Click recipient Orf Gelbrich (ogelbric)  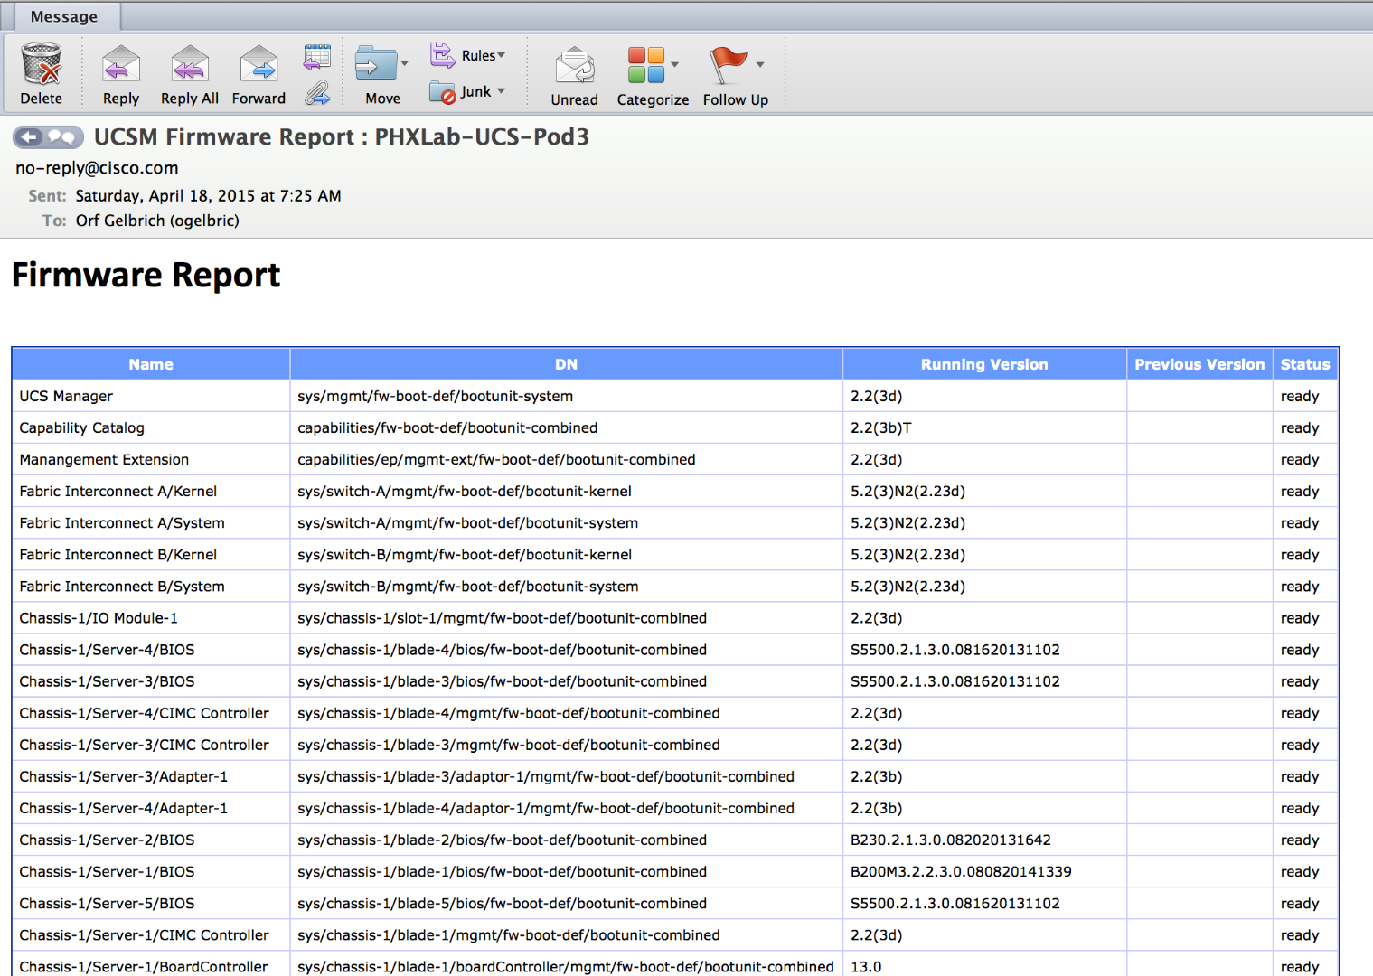(x=157, y=221)
